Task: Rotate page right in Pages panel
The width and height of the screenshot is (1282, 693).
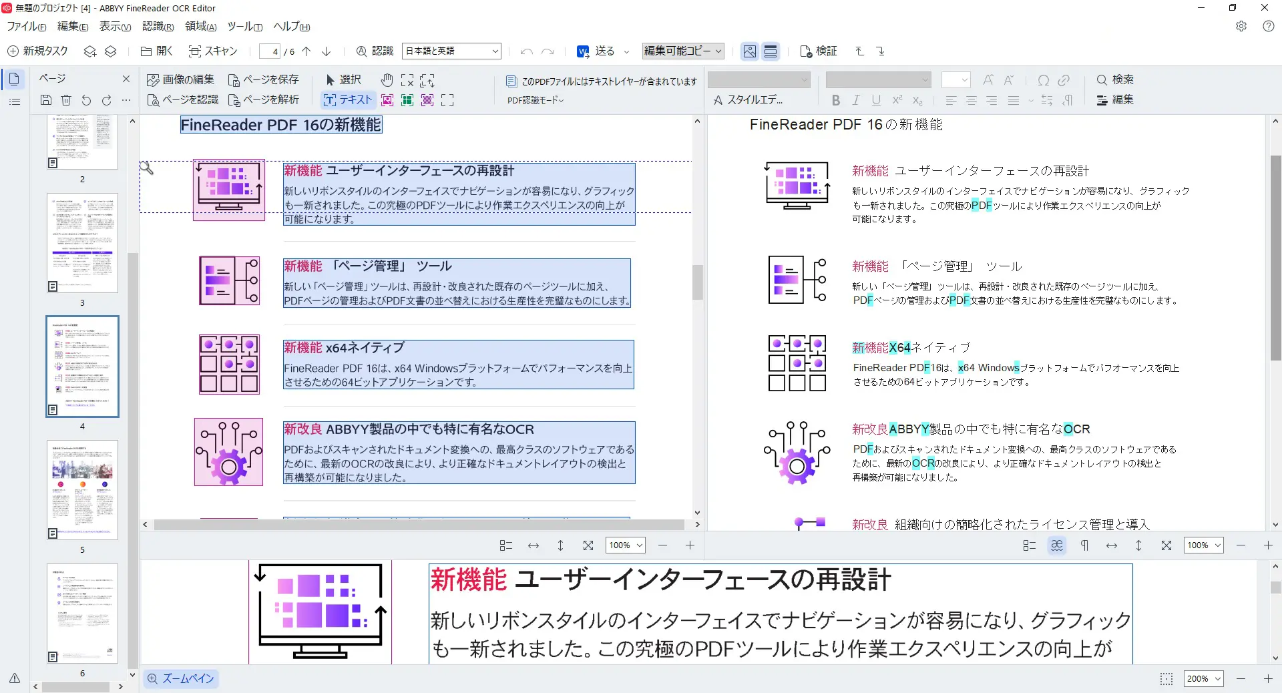Action: pyautogui.click(x=106, y=100)
